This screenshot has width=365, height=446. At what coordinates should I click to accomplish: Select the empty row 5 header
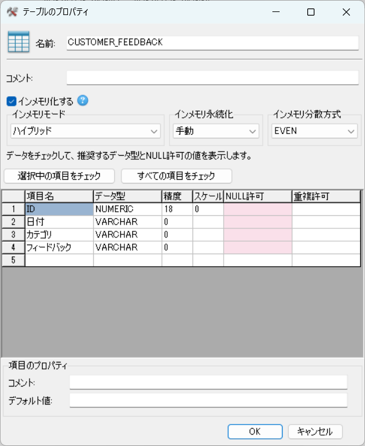pos(13,260)
